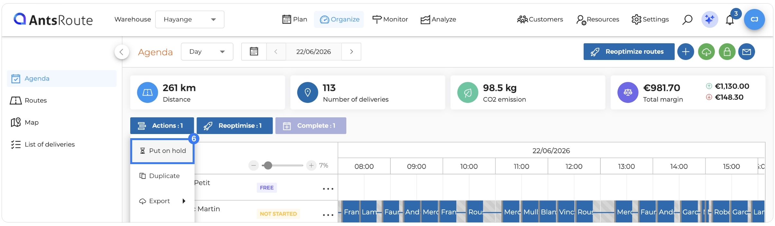
Task: Open the notifications bell icon
Action: [x=730, y=20]
